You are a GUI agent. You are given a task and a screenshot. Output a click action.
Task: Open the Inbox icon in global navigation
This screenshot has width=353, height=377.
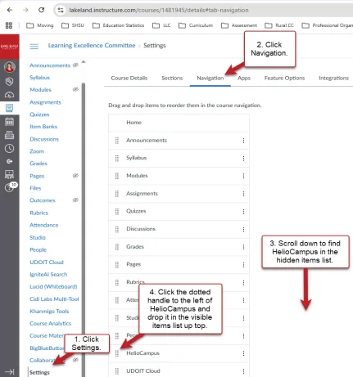pyautogui.click(x=10, y=135)
